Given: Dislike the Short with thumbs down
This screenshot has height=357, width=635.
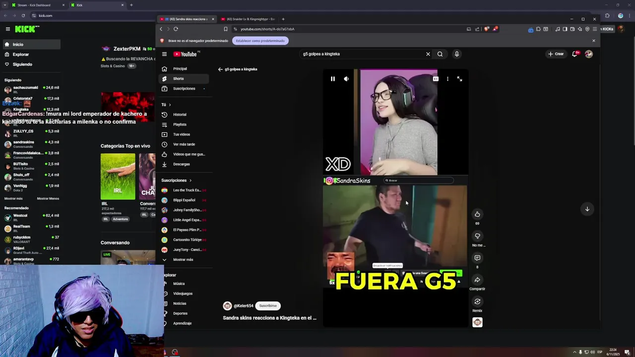Looking at the screenshot, I should [x=477, y=236].
